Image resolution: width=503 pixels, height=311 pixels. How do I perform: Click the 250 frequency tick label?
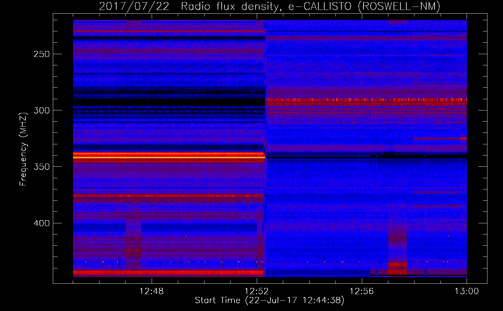tap(42, 54)
